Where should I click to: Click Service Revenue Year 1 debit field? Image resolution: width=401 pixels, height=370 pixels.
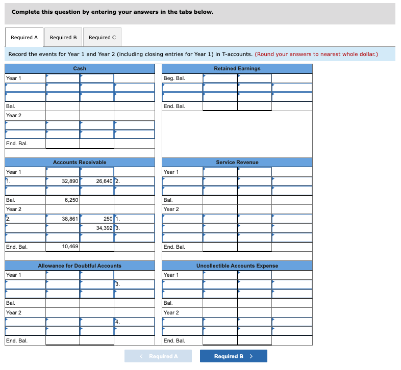[220, 172]
